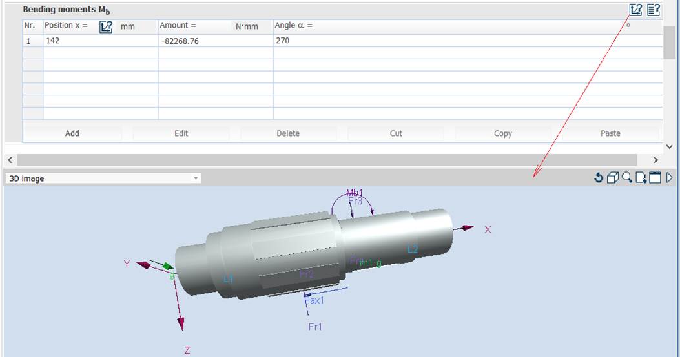Select the angle cell showing 270
This screenshot has height=357, width=680.
468,41
